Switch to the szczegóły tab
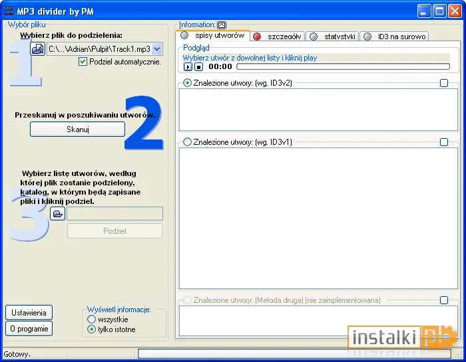Viewport: 466px width, 362px height. [278, 37]
